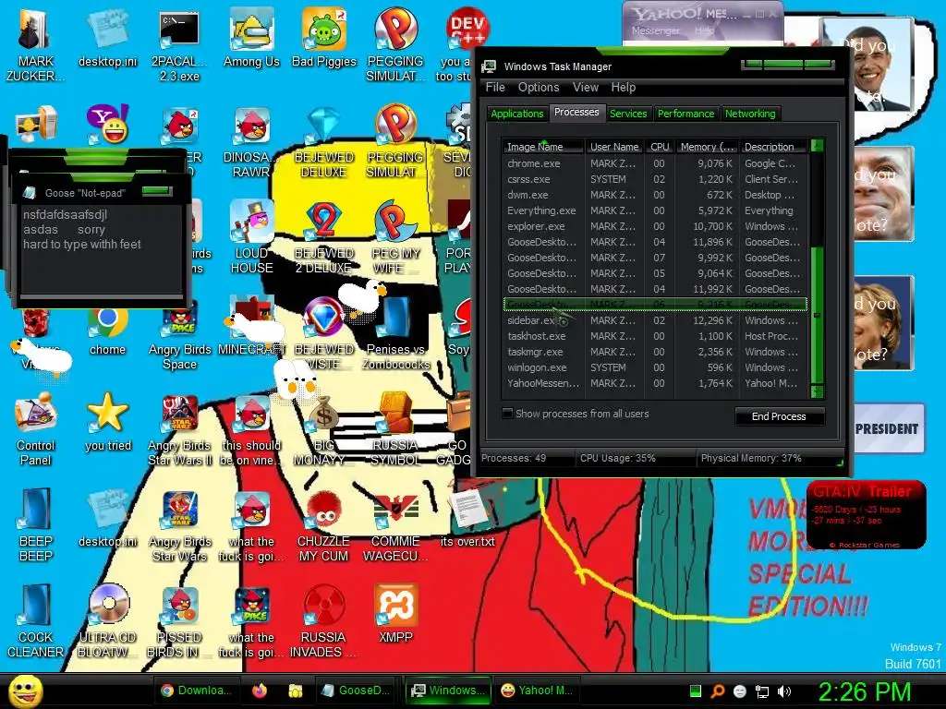Open Task Manager File menu
The height and width of the screenshot is (709, 946).
coord(495,88)
